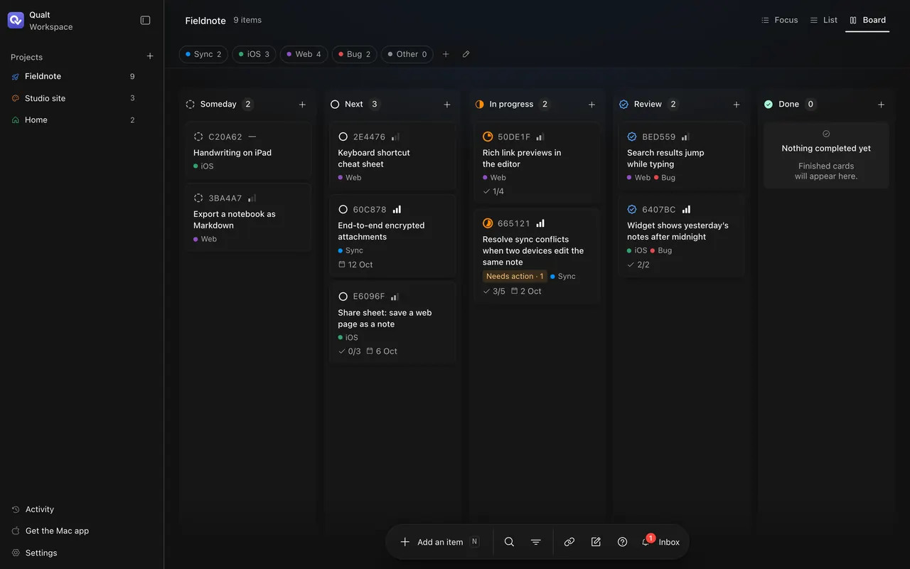Toggle the iOS tag filter chip
910x569 pixels.
[254, 54]
